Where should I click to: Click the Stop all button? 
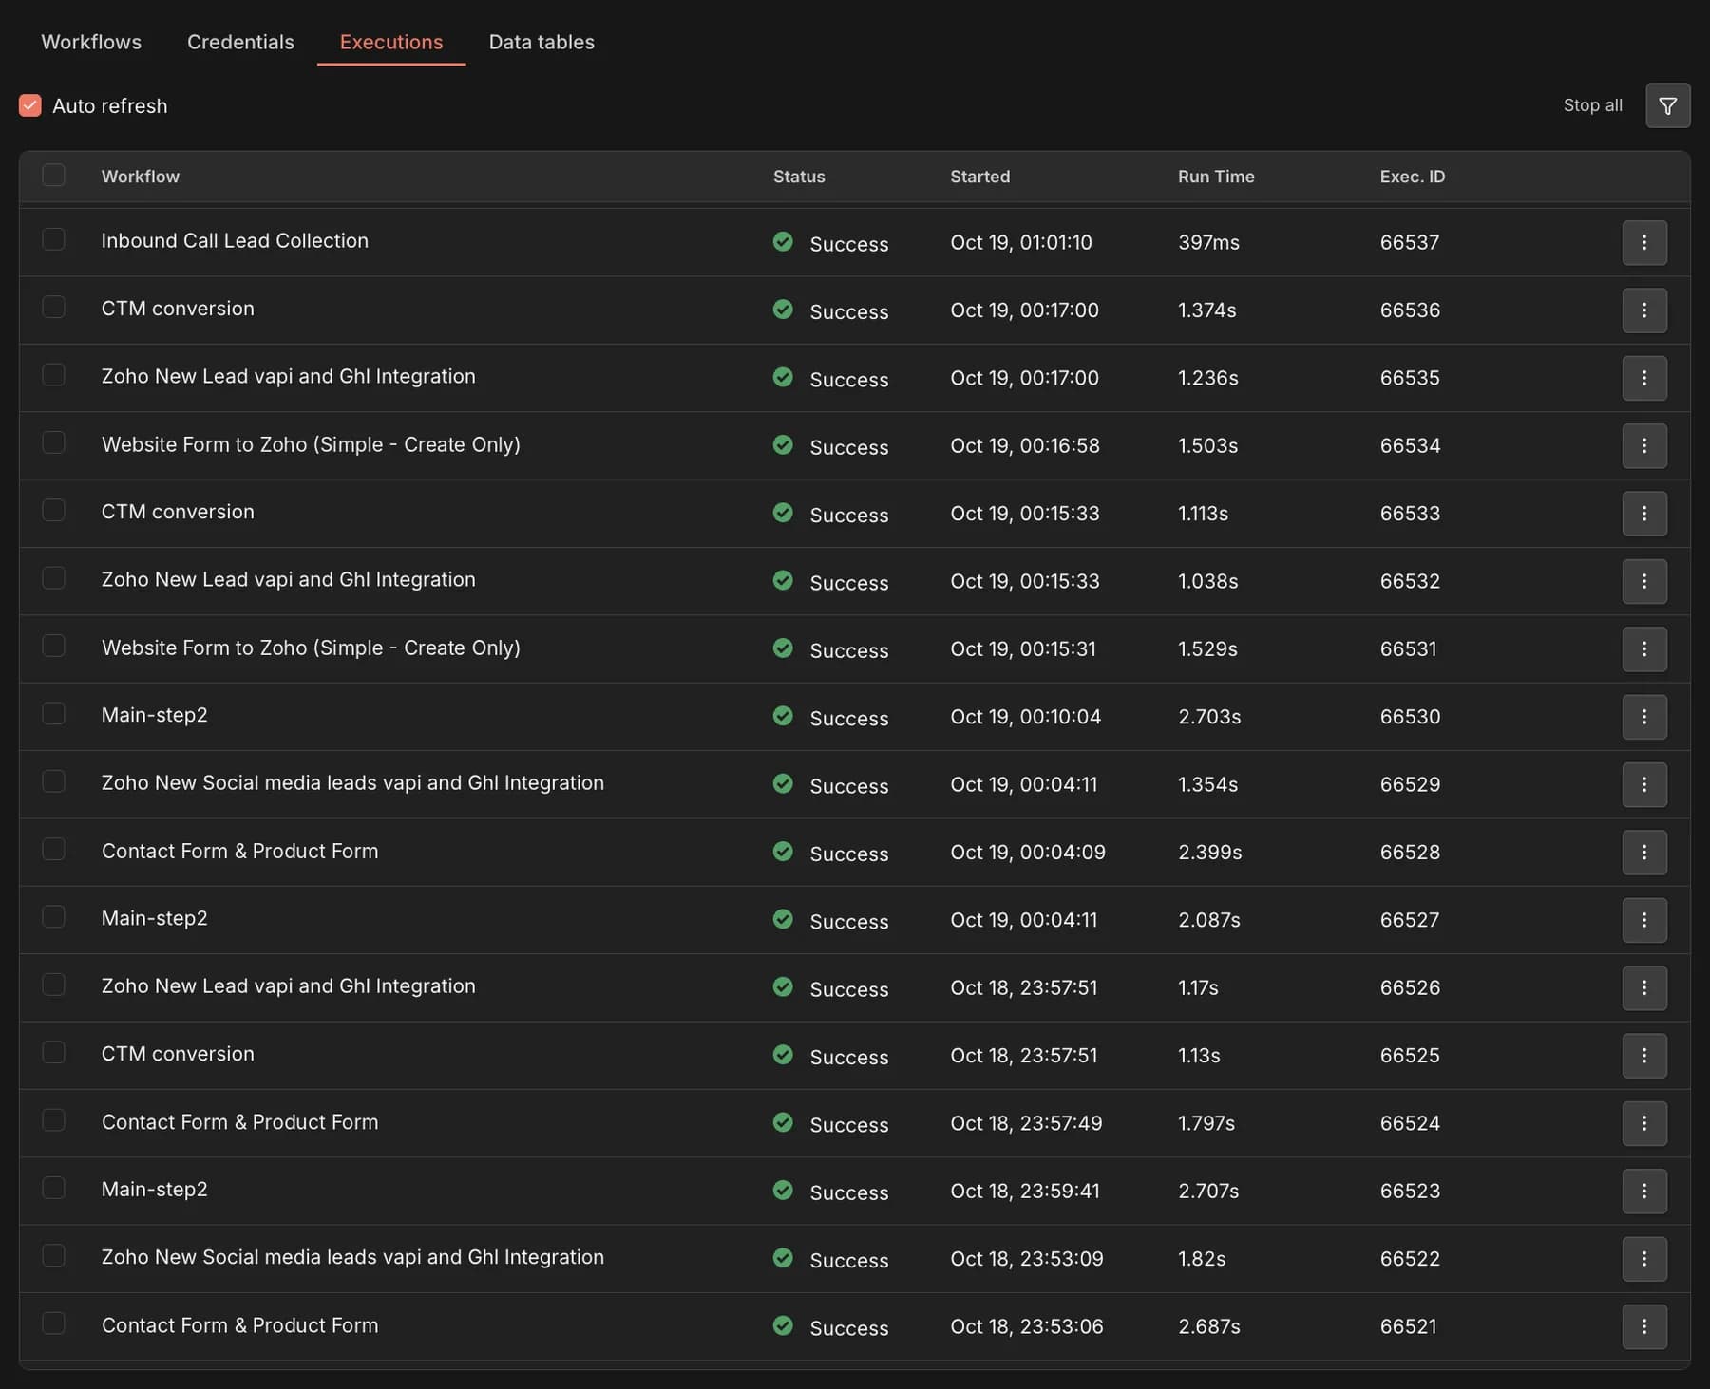point(1593,105)
